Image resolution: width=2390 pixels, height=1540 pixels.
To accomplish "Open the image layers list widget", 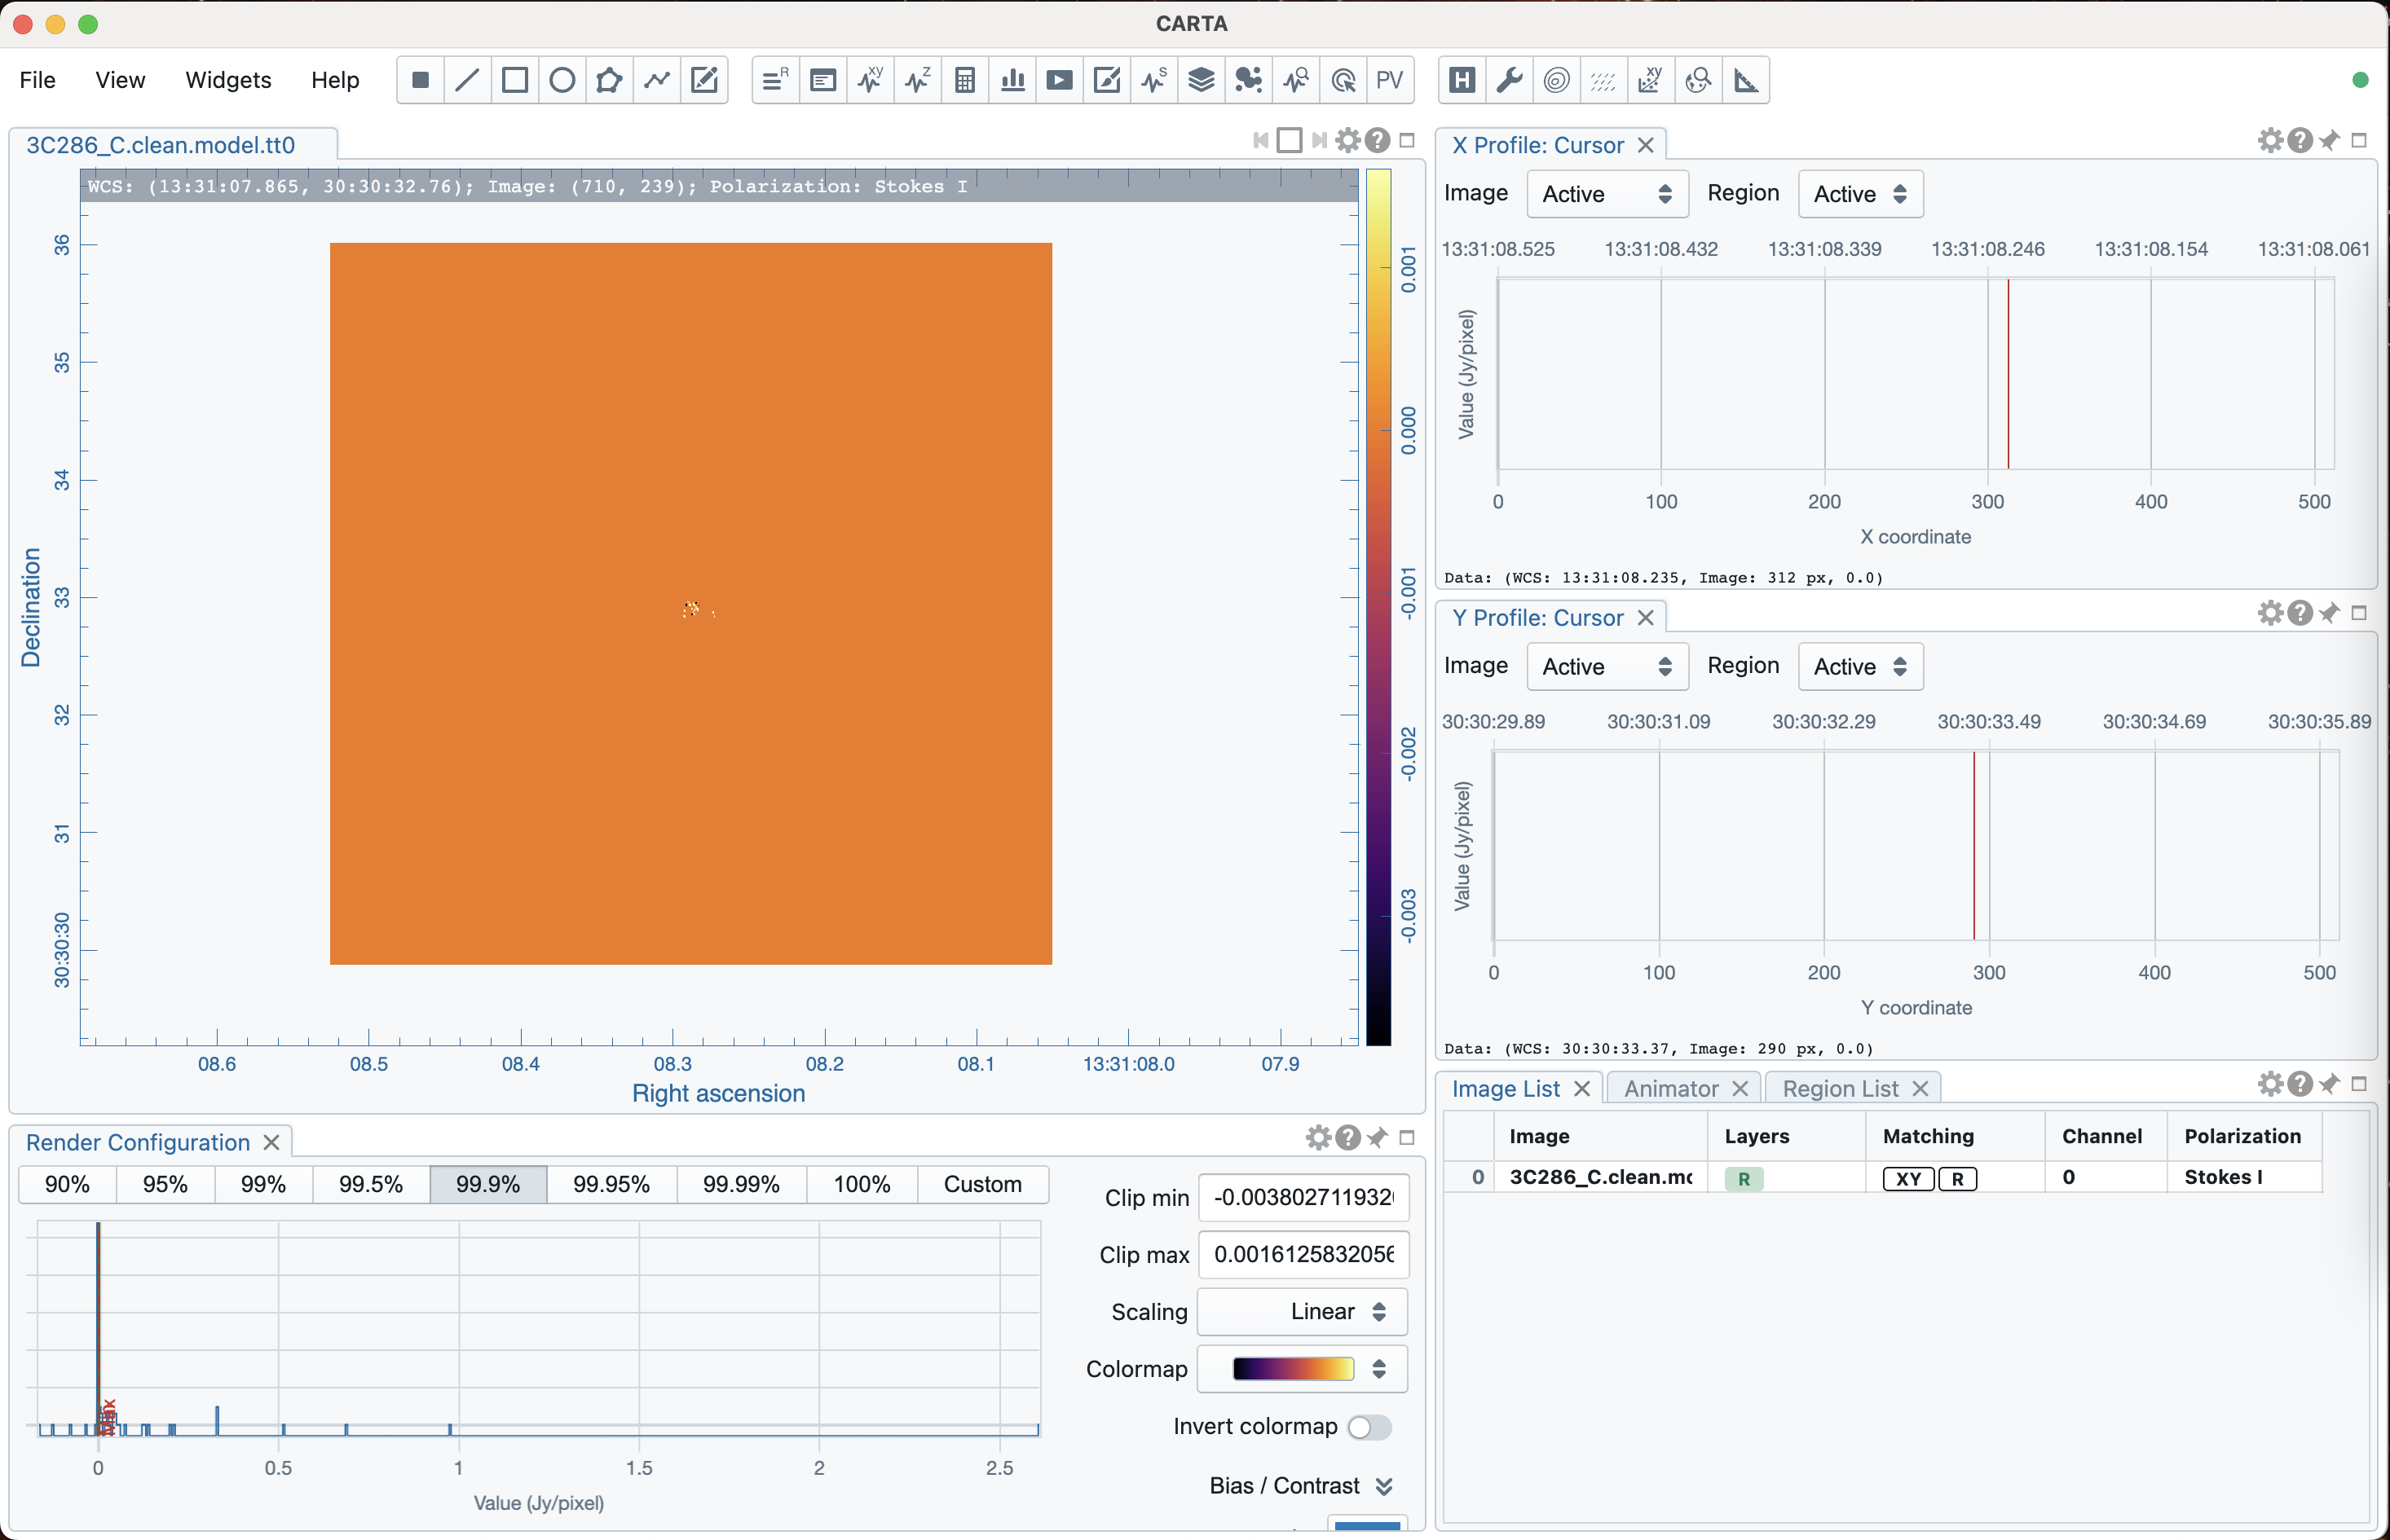I will point(1202,80).
